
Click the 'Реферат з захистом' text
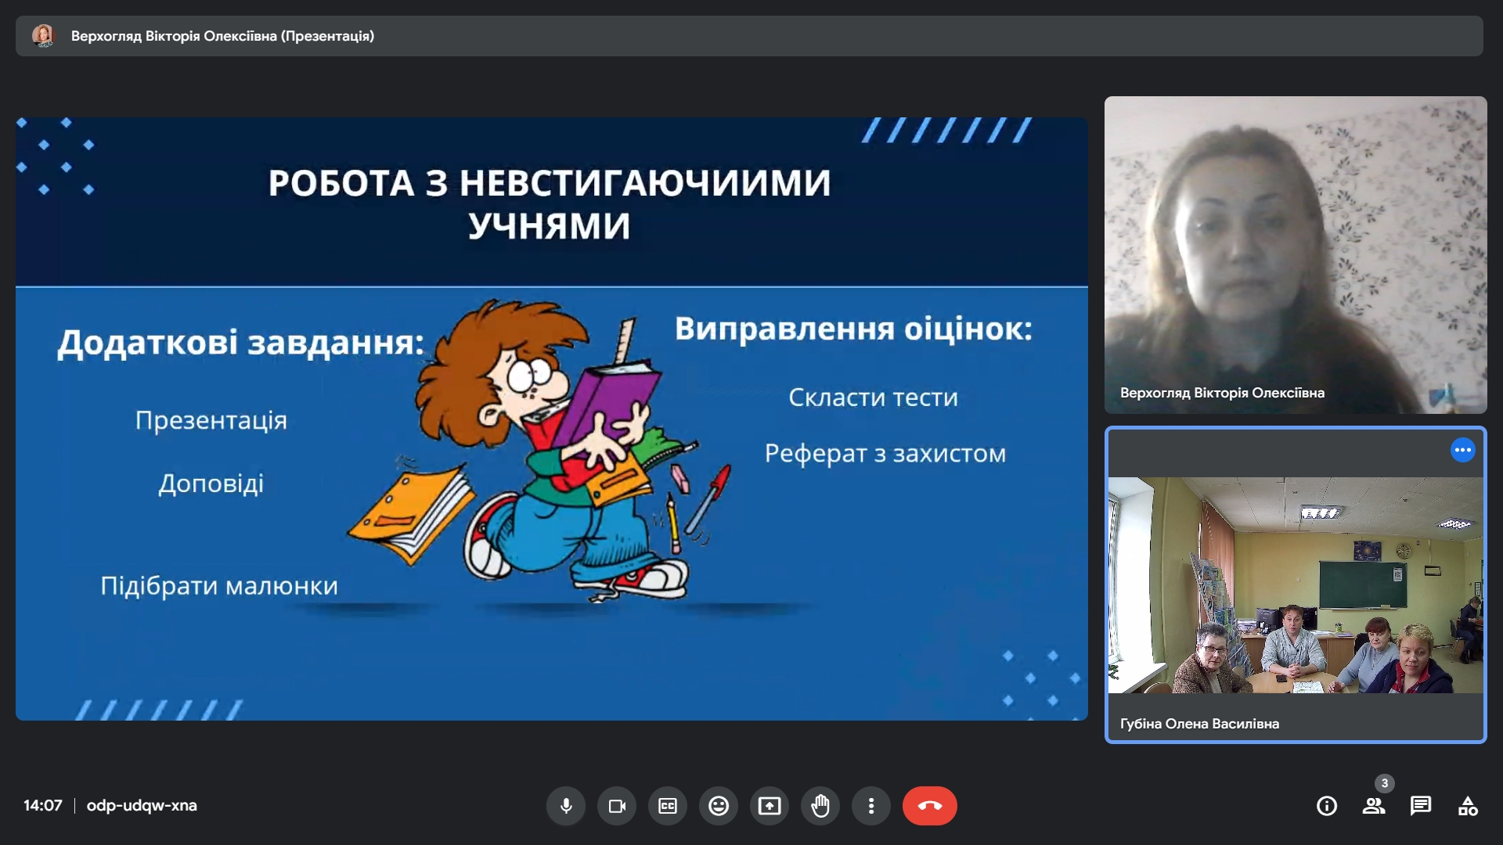[x=885, y=454]
